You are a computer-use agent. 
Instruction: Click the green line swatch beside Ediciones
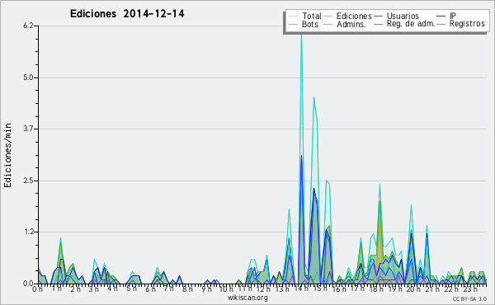(328, 16)
